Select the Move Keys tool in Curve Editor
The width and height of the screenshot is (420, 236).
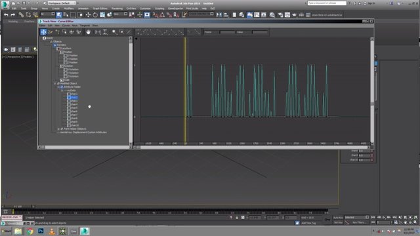coord(43,32)
